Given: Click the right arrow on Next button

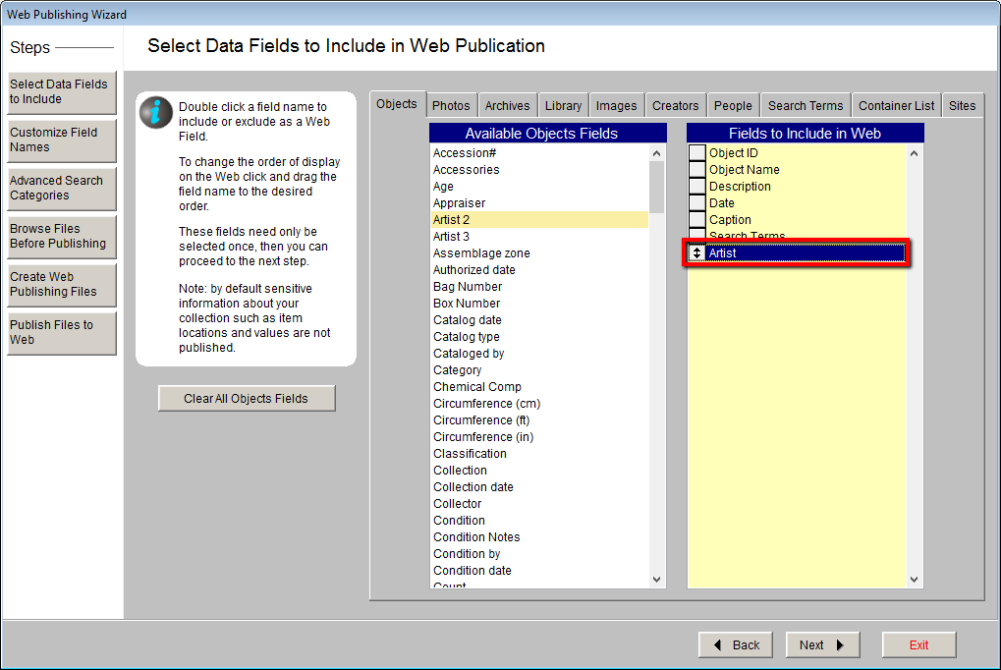Looking at the screenshot, I should click(x=840, y=645).
